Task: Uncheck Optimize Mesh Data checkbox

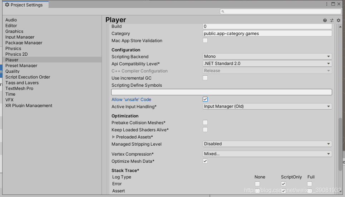Action: click(205, 161)
